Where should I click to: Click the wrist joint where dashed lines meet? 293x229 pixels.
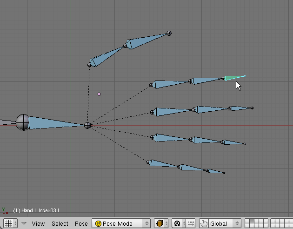pos(87,125)
